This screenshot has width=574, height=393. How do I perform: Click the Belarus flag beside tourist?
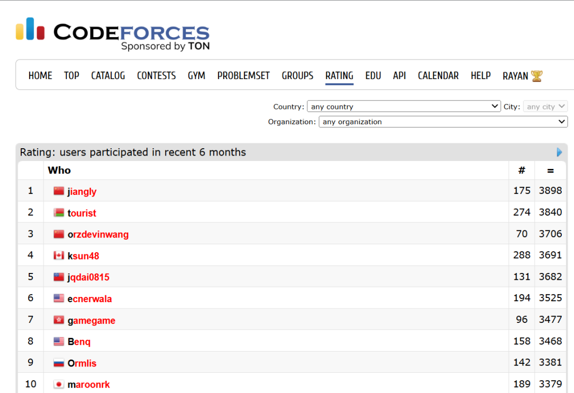tap(58, 212)
